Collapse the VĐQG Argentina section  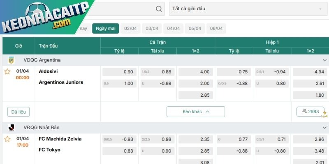click(x=324, y=60)
